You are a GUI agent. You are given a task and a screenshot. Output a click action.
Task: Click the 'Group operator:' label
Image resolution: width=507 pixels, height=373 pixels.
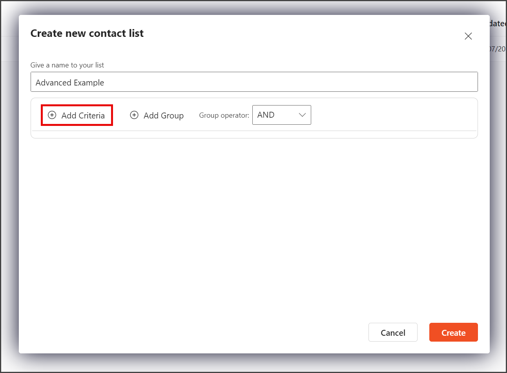224,115
